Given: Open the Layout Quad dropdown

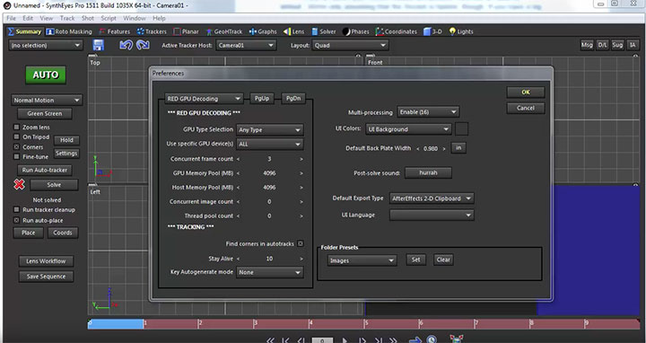Looking at the screenshot, I should click(x=350, y=46).
